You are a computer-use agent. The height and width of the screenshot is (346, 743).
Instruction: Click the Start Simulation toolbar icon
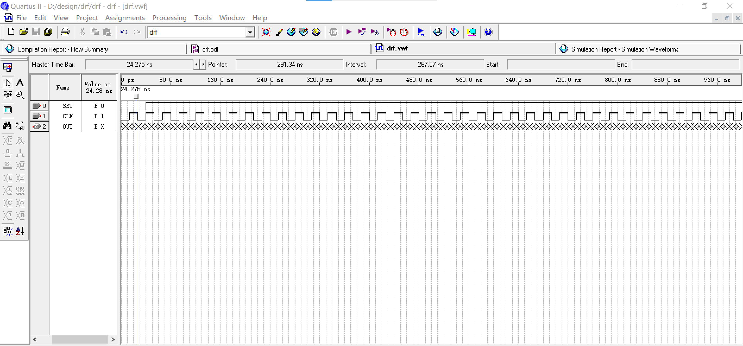pyautogui.click(x=421, y=32)
